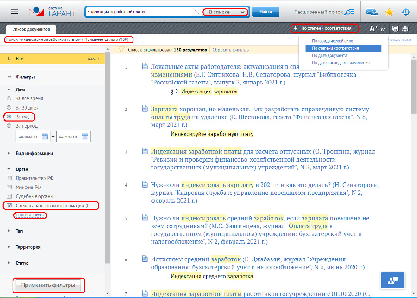Uncheck Средства массовой информации filter
Image resolution: width=417 pixels, height=298 pixels.
(x=9, y=206)
